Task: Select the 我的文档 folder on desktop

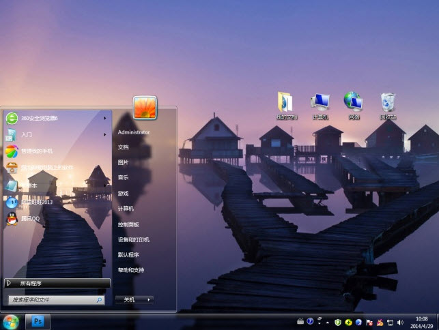Action: click(x=286, y=105)
